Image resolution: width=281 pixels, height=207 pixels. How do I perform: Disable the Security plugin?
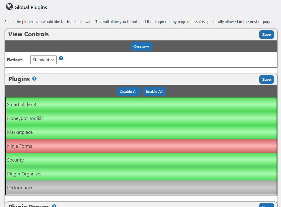[141, 160]
